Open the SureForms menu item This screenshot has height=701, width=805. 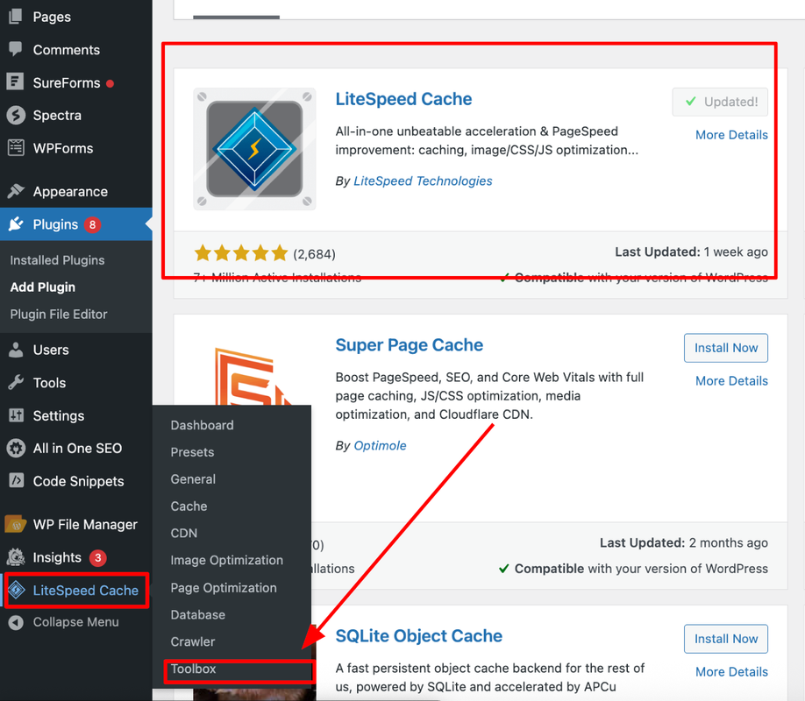click(x=67, y=82)
